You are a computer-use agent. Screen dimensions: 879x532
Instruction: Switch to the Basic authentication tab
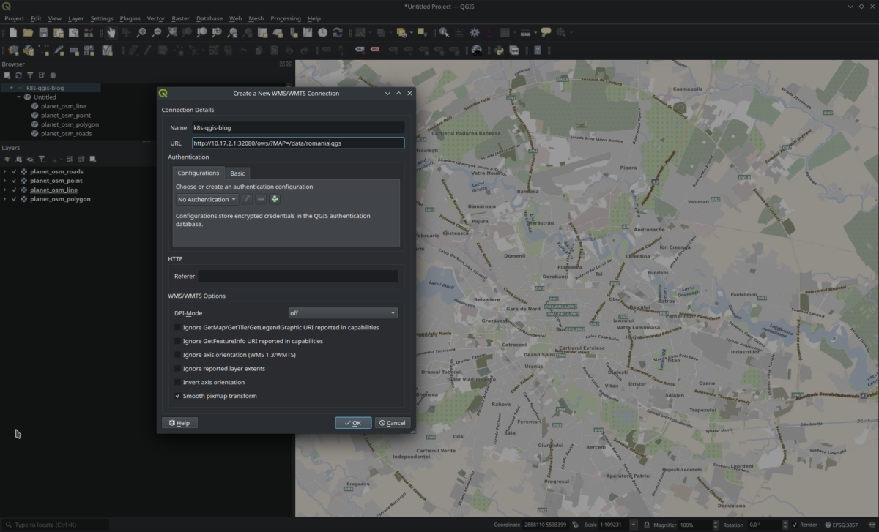(x=237, y=173)
